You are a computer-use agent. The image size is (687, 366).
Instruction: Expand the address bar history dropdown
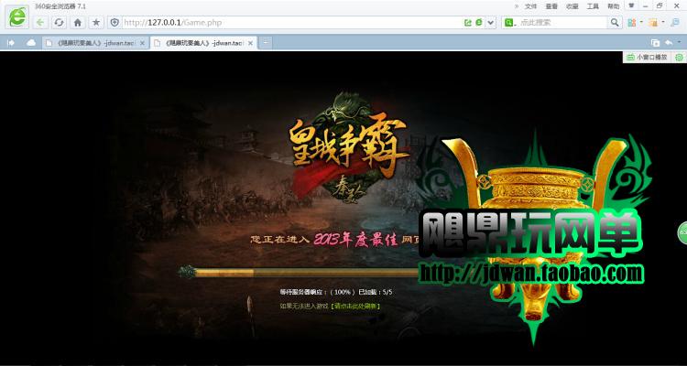(x=490, y=22)
